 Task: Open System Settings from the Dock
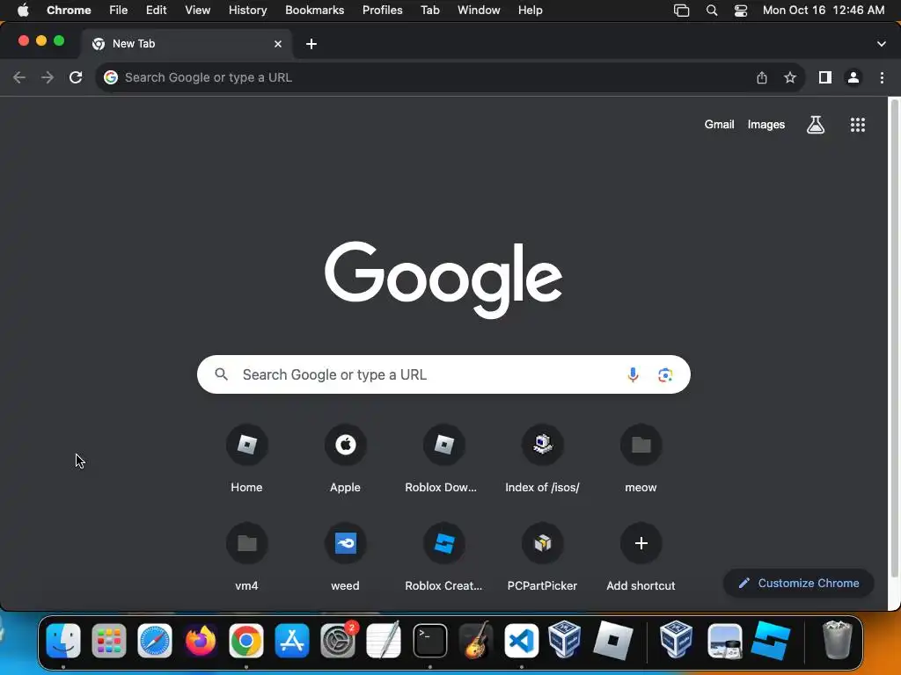[x=338, y=640]
